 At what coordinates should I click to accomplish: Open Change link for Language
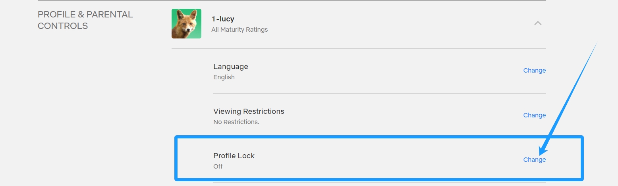(535, 70)
